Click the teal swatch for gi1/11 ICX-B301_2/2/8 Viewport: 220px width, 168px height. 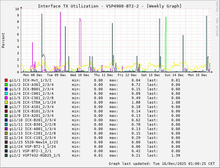(x=6, y=124)
